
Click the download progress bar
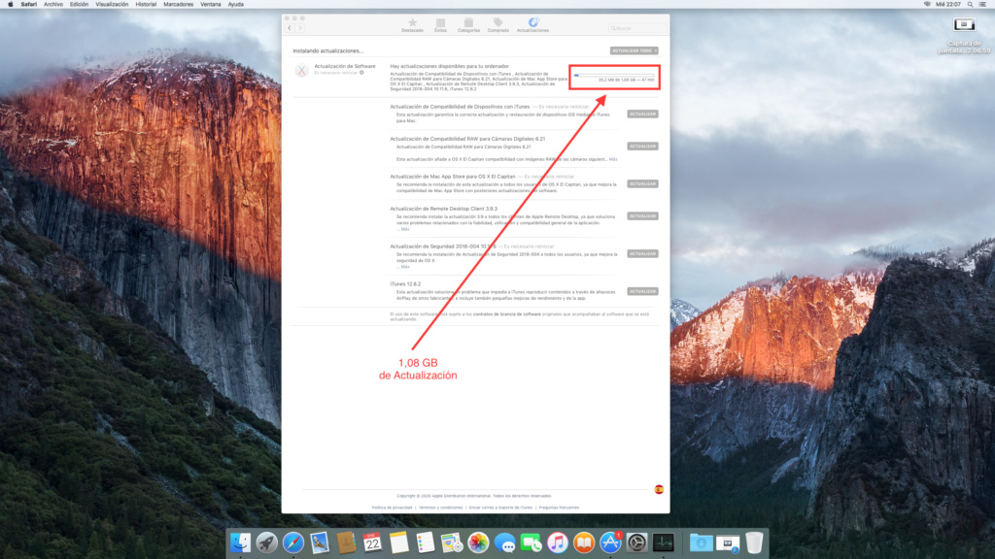[614, 75]
